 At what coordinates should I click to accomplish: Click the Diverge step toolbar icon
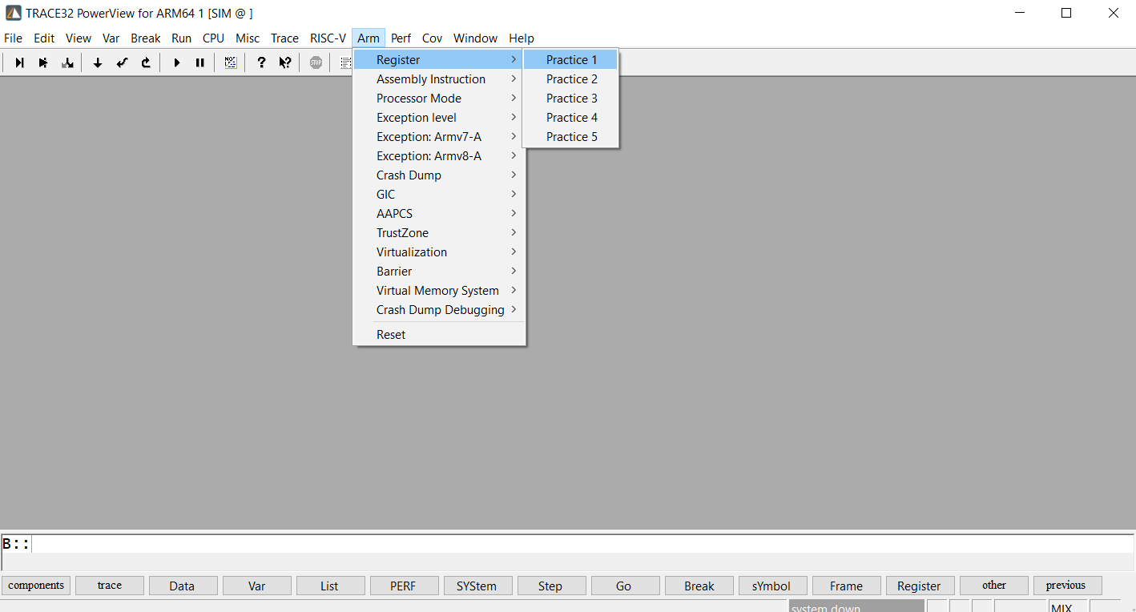click(x=67, y=62)
